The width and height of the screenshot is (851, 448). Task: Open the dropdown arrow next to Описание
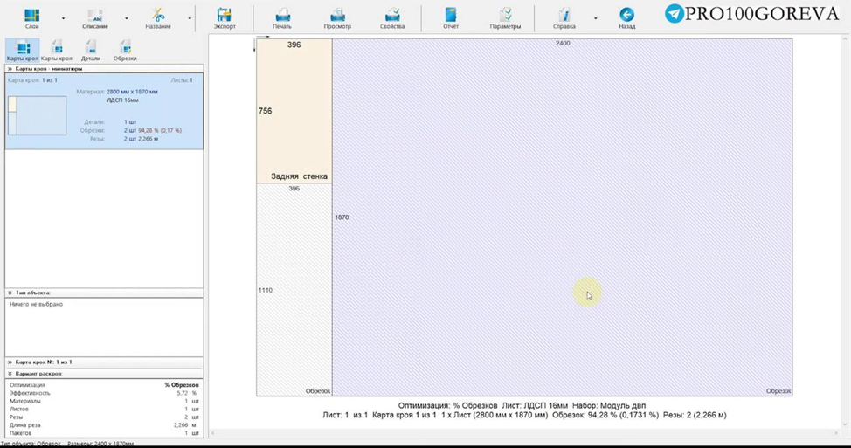pos(127,18)
